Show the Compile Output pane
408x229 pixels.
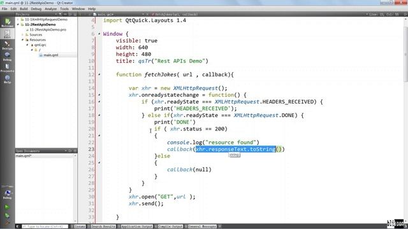click(x=169, y=226)
